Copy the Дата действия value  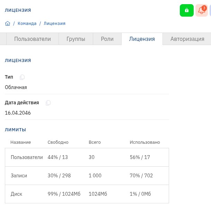tap(48, 103)
